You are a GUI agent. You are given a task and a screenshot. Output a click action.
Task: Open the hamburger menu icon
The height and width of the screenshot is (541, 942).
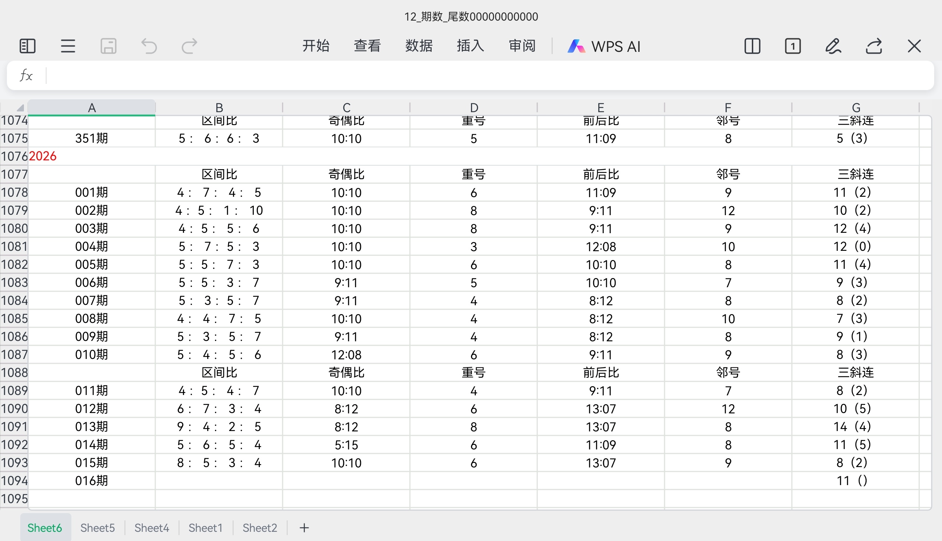point(68,46)
